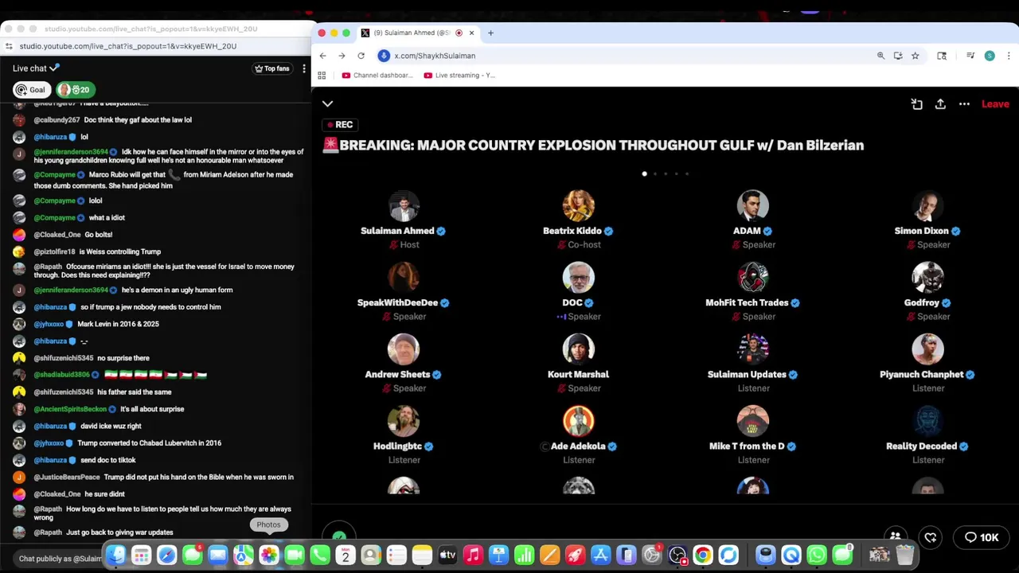1019x573 pixels.
Task: Click the Chat publicly message field
Action: tap(59, 559)
